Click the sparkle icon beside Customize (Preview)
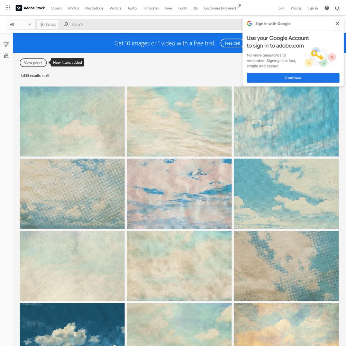Viewport: 346px width, 346px height. click(239, 6)
